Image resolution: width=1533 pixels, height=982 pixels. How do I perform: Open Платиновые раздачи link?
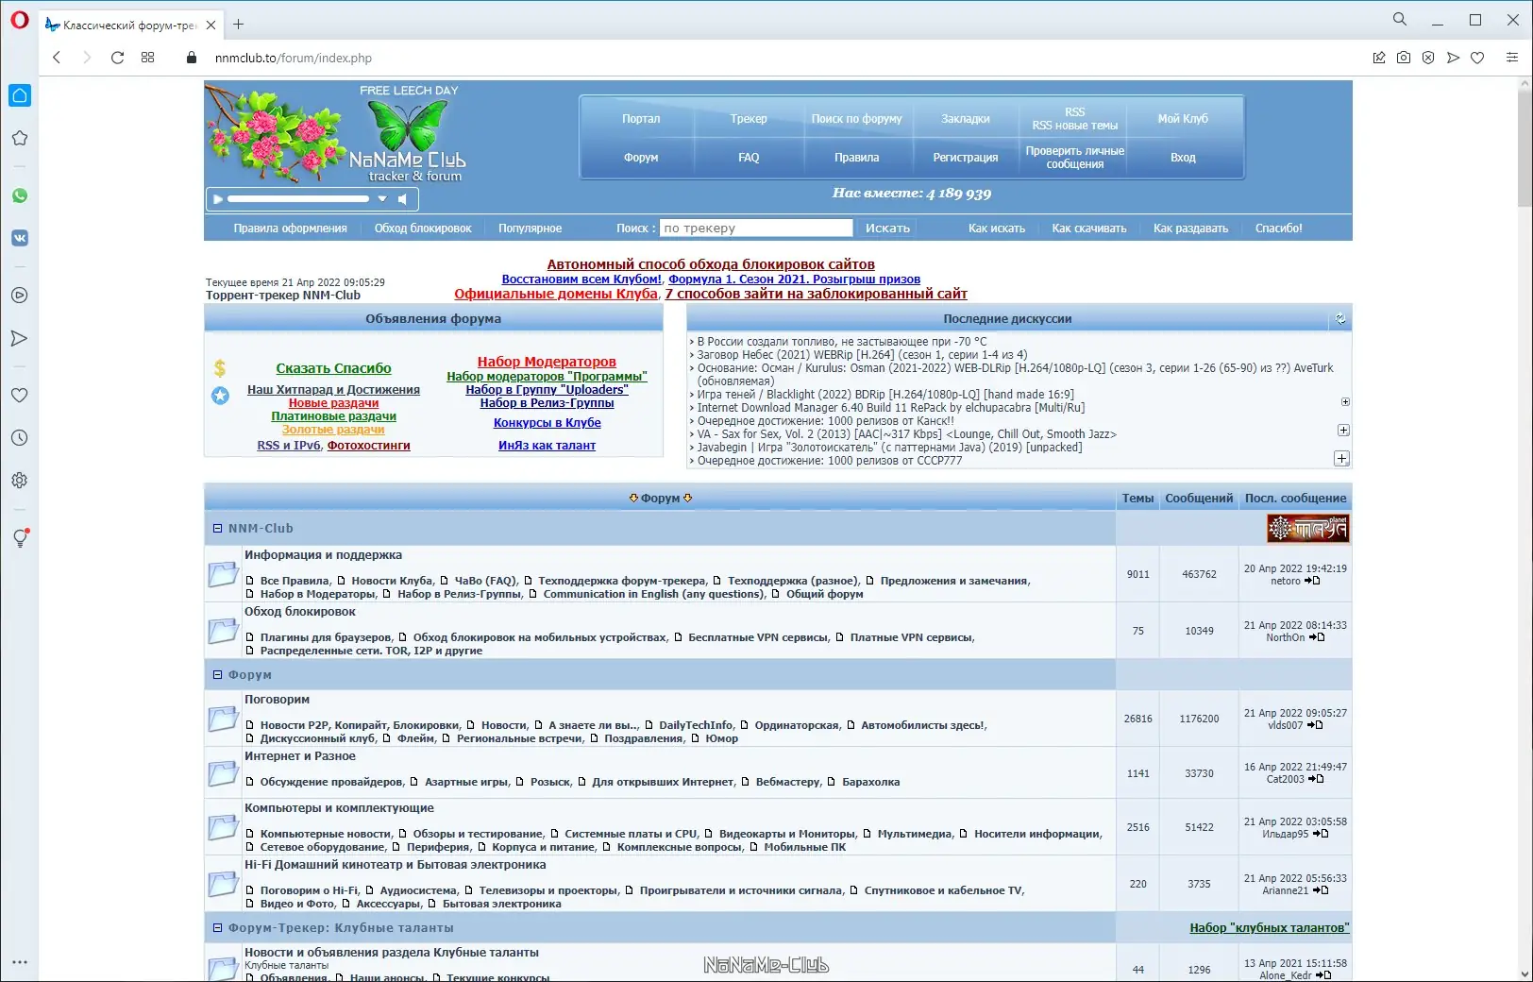click(x=333, y=416)
